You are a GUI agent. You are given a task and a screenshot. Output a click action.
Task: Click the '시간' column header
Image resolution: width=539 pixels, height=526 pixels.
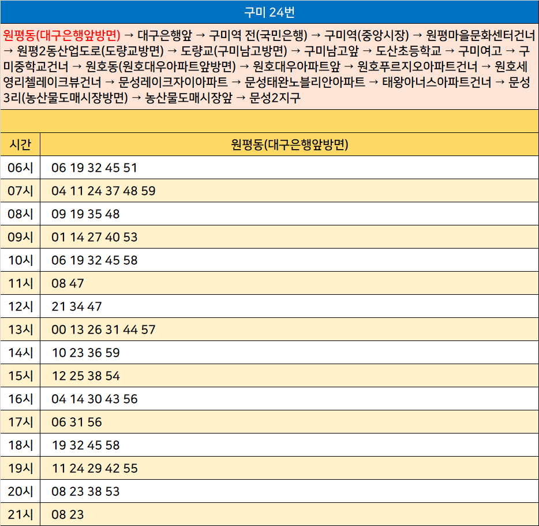point(20,145)
